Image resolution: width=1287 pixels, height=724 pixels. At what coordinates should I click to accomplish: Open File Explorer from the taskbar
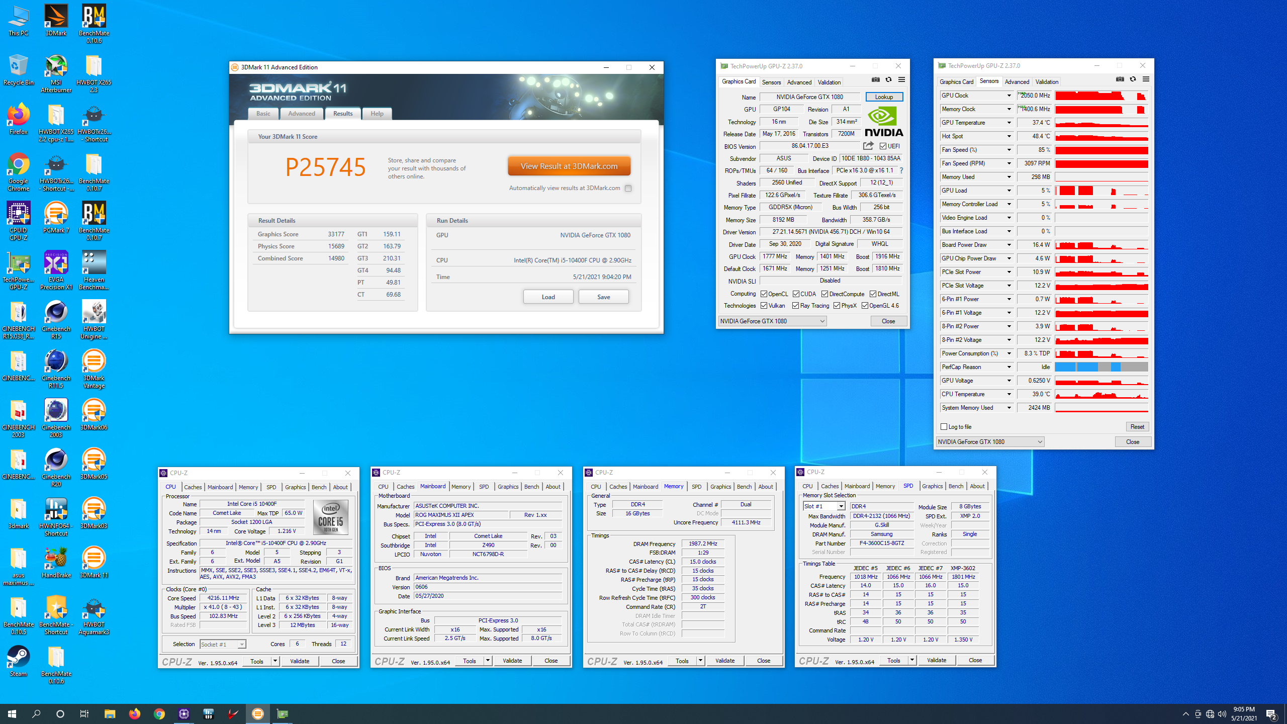(110, 714)
